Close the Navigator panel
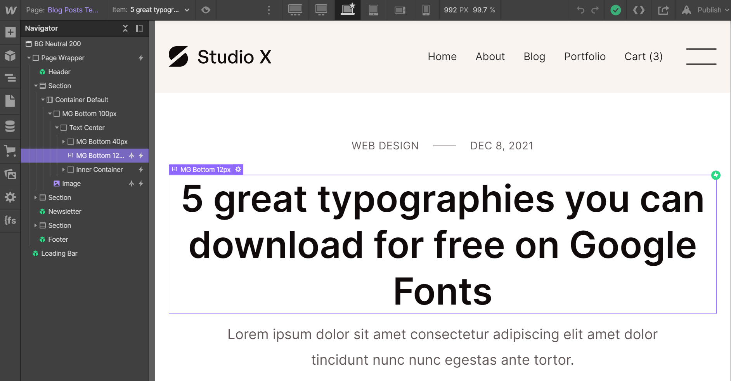Viewport: 731px width, 381px height. pyautogui.click(x=125, y=28)
